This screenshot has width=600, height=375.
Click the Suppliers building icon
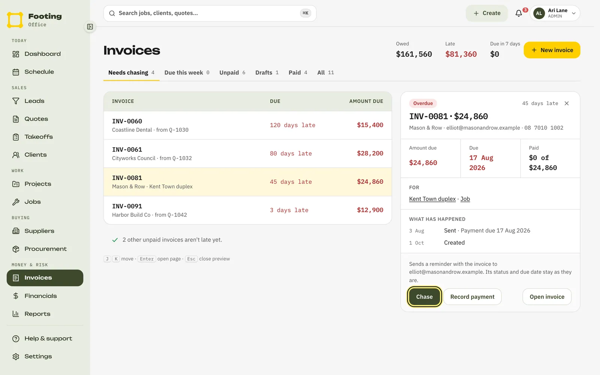16,231
